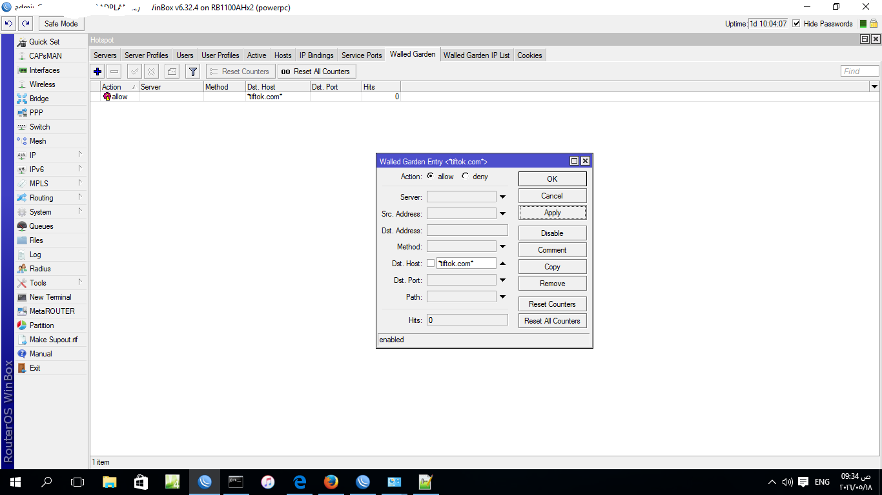Switch to the Server Profiles tab
The width and height of the screenshot is (882, 495).
pos(147,55)
